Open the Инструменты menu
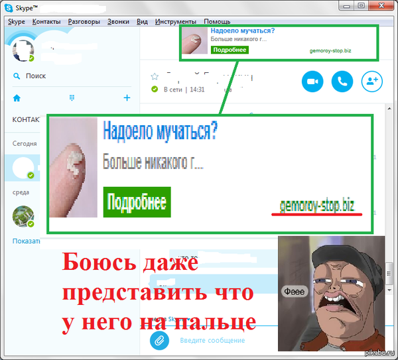Viewport: 398px width, 360px height. (x=175, y=21)
